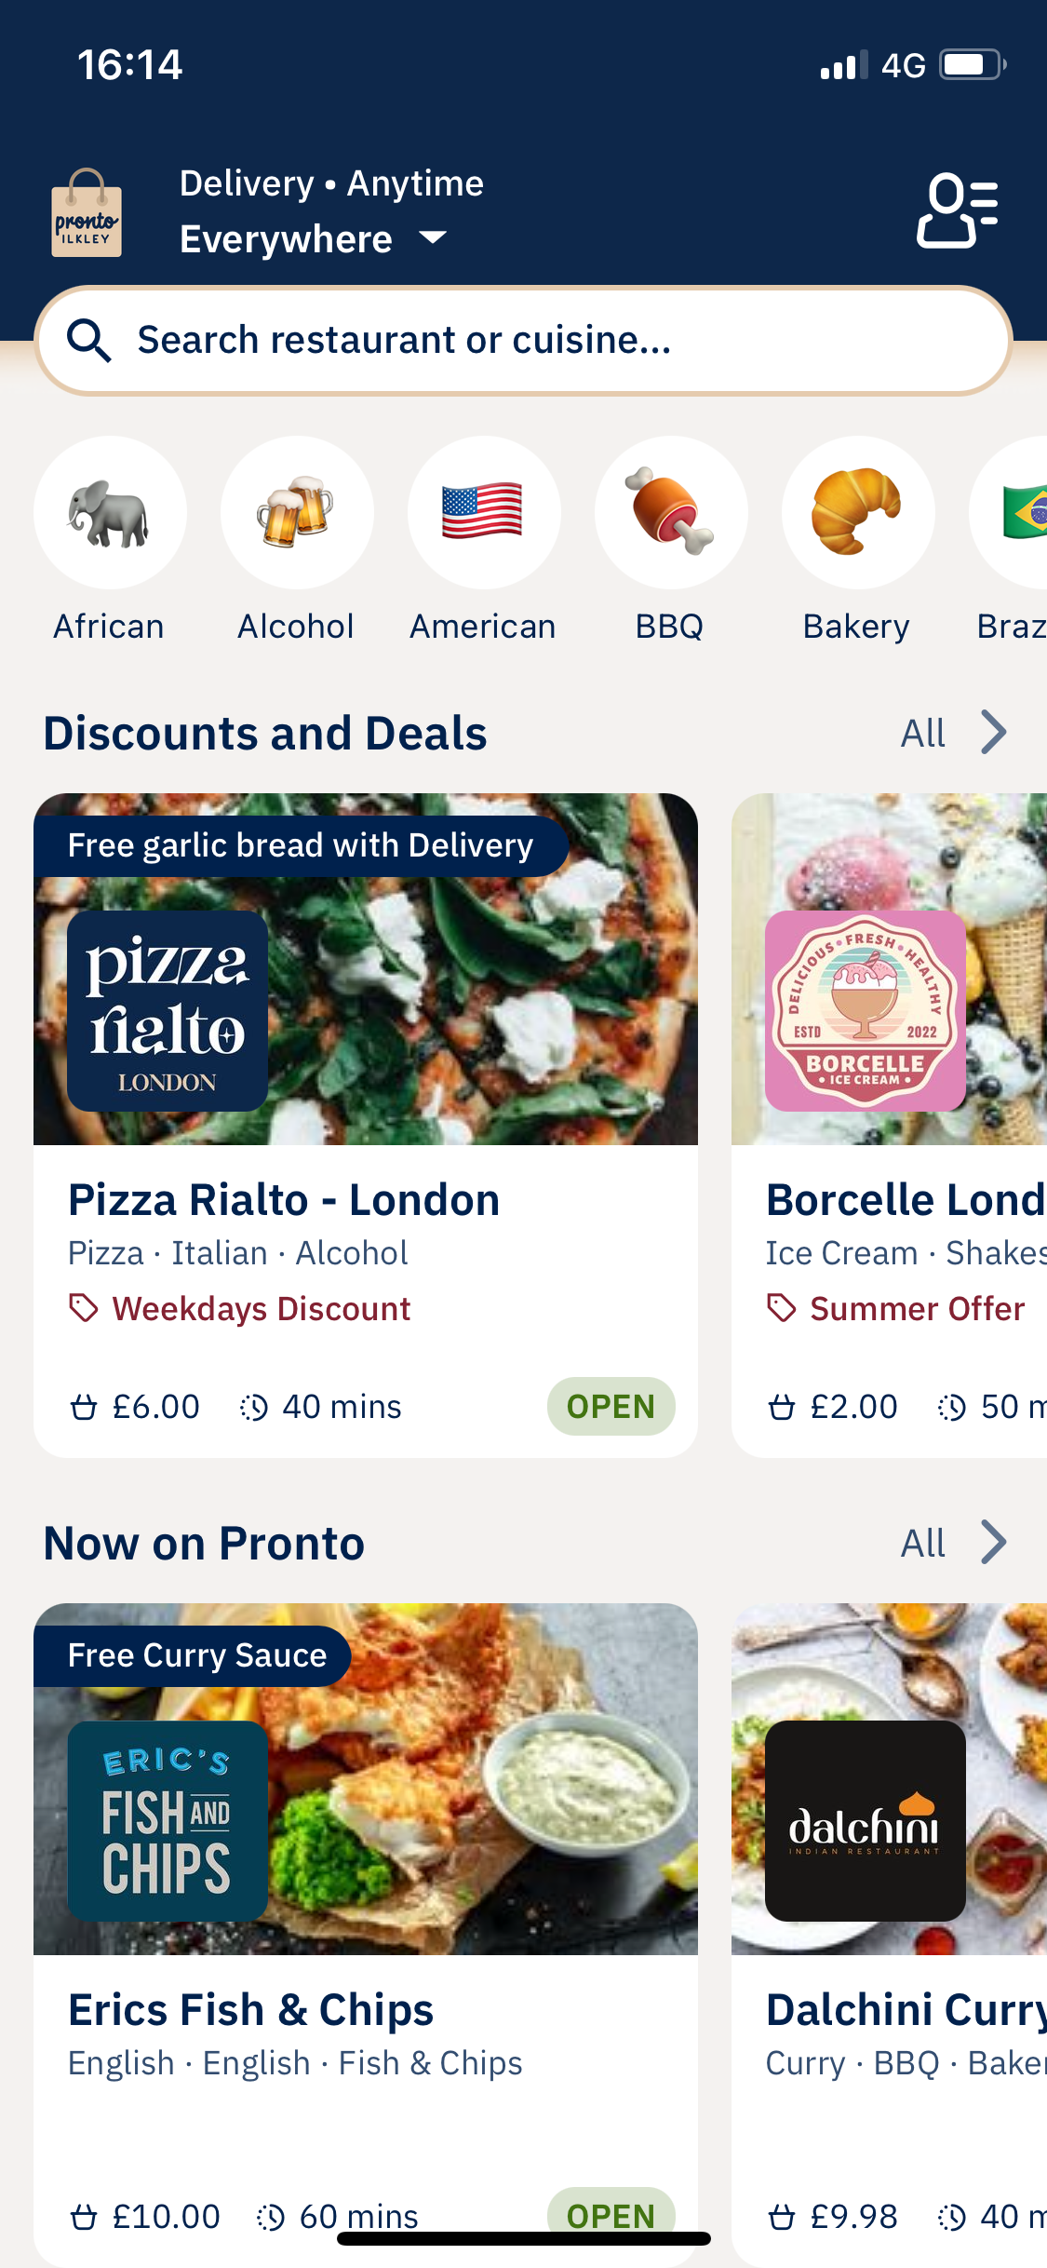Tap the Weekdays Discount tag
The image size is (1047, 2268).
[x=261, y=1309]
